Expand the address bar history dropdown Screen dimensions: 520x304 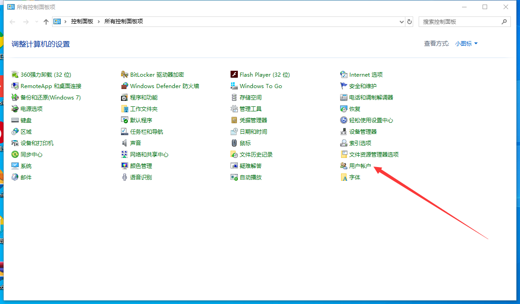(401, 21)
